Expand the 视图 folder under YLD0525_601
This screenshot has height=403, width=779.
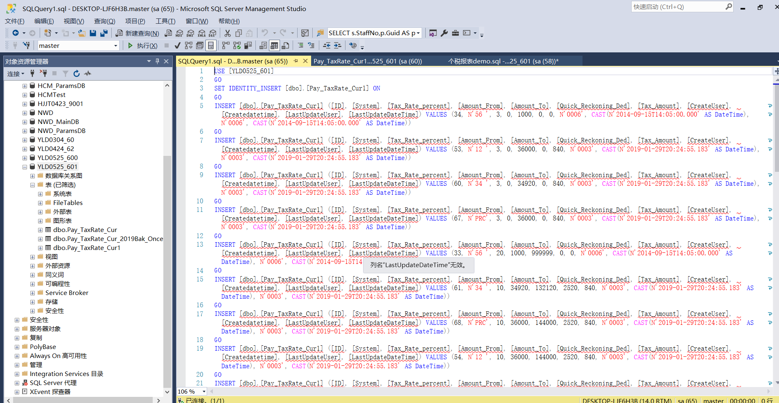pos(33,257)
